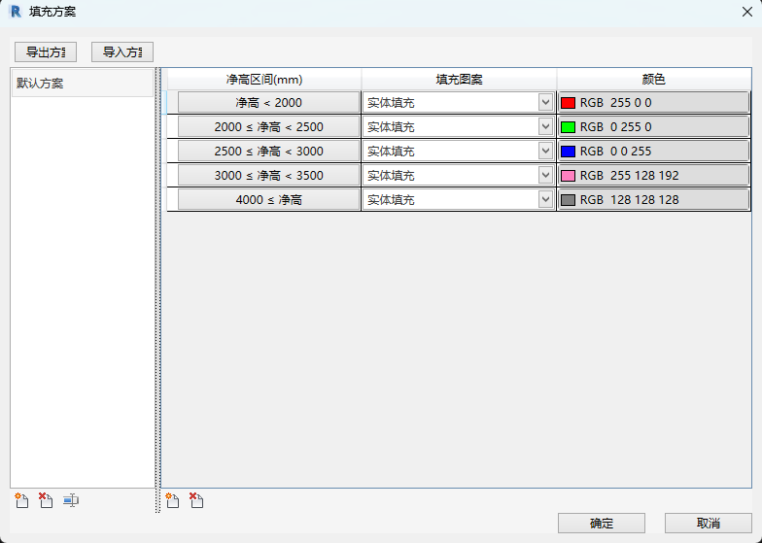Edit the 2500 ≤ 净高 < 3000 range button
The image size is (762, 543).
point(268,151)
